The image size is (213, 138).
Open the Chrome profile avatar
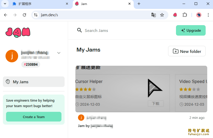(199, 15)
